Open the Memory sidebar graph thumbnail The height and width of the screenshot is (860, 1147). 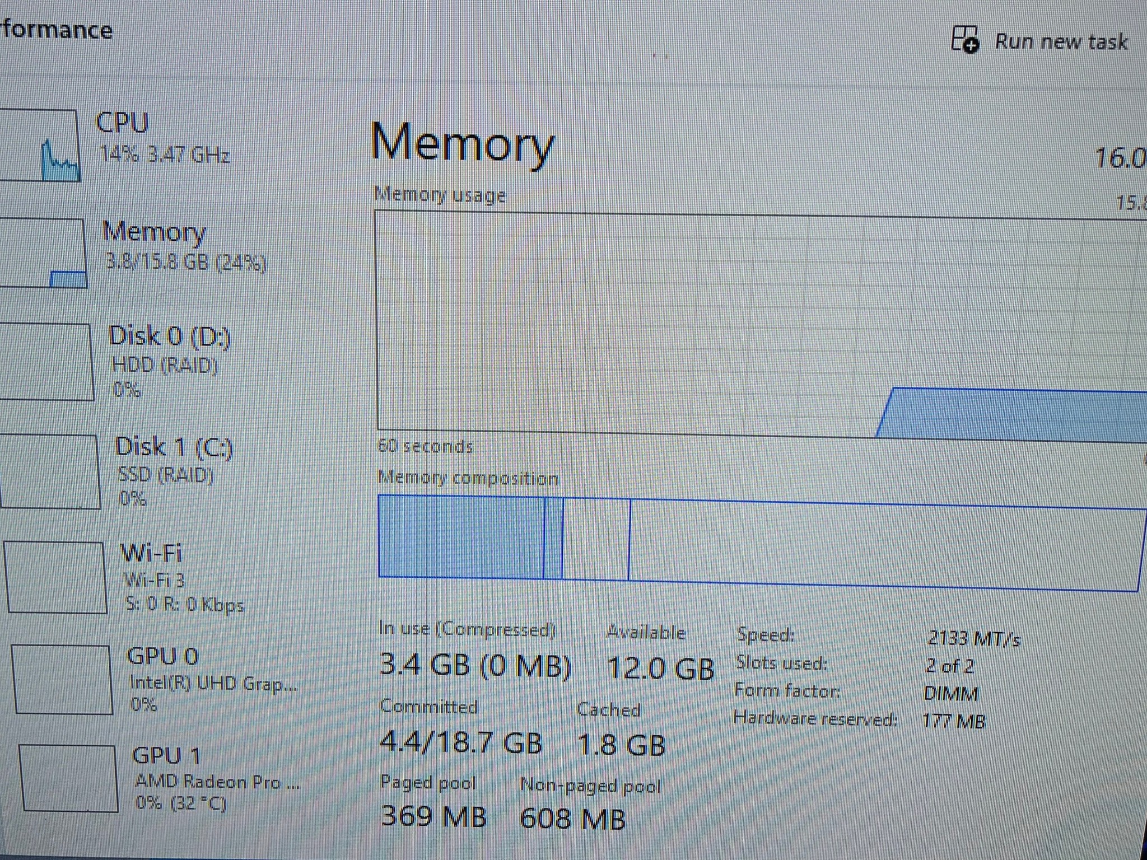(x=43, y=253)
